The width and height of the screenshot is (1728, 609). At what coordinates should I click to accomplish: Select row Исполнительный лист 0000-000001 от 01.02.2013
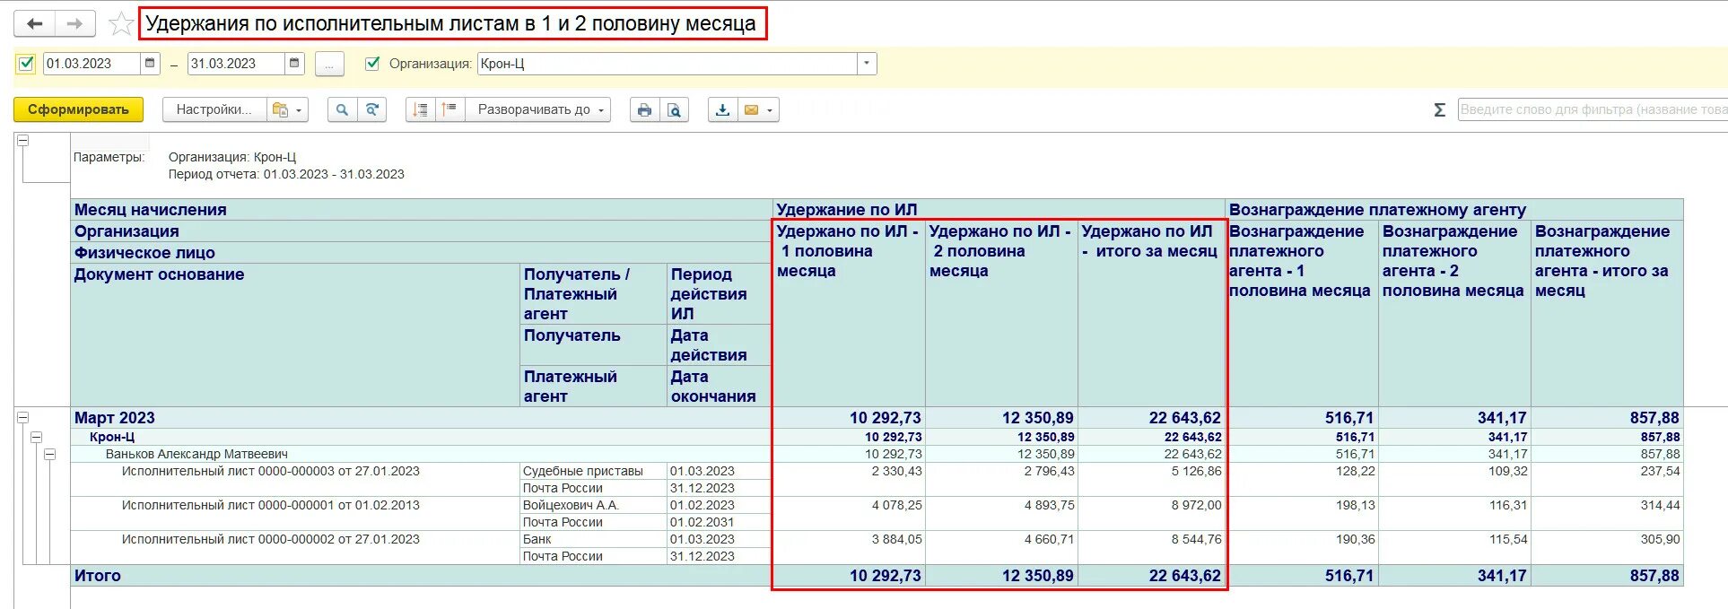click(271, 505)
